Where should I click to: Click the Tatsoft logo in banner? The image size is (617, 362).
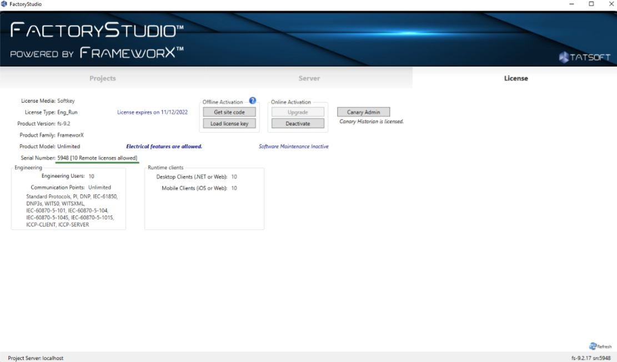[x=585, y=57]
